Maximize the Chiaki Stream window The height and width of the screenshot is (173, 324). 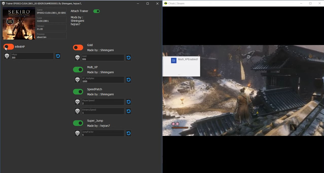(310, 3)
